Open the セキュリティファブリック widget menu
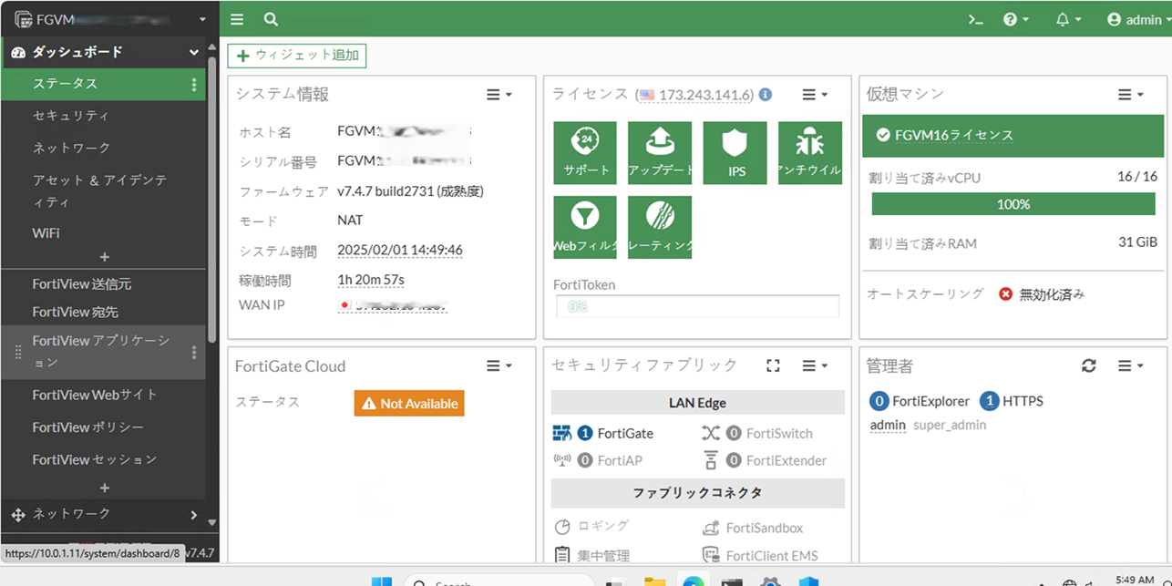Screen dimensions: 1172x586 815,365
